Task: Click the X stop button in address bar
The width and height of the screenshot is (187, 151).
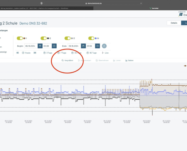Action: (141, 3)
